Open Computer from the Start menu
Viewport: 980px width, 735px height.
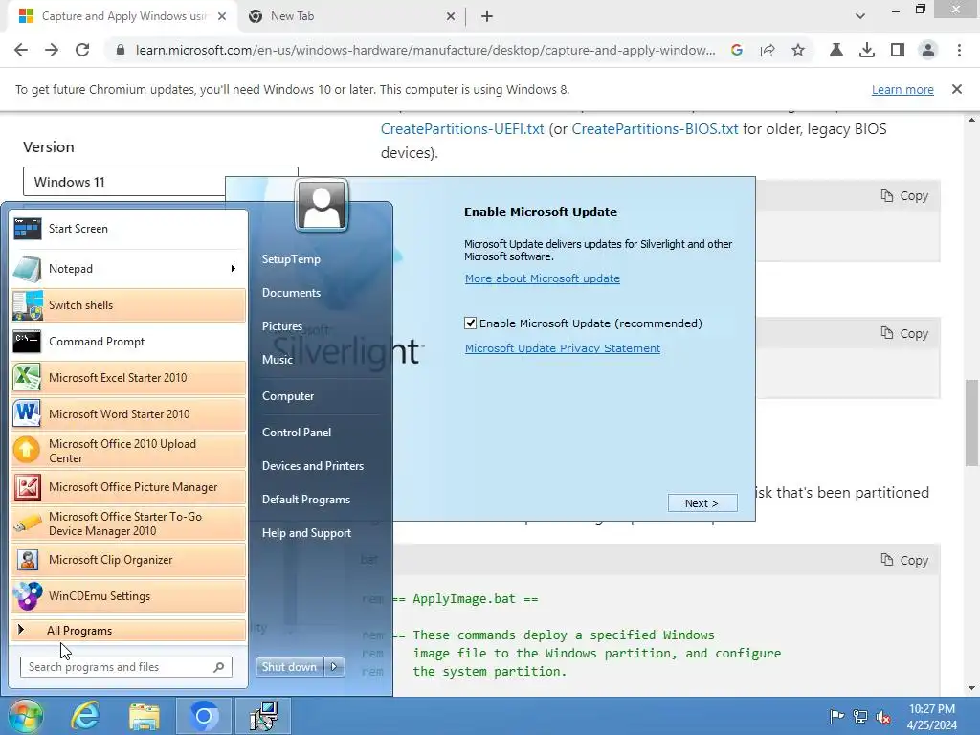(288, 395)
